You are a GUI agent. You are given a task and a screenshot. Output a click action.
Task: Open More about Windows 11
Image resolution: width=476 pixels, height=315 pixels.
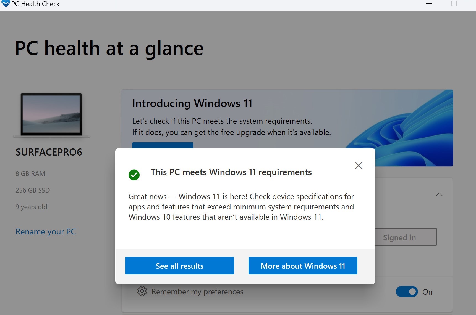303,266
